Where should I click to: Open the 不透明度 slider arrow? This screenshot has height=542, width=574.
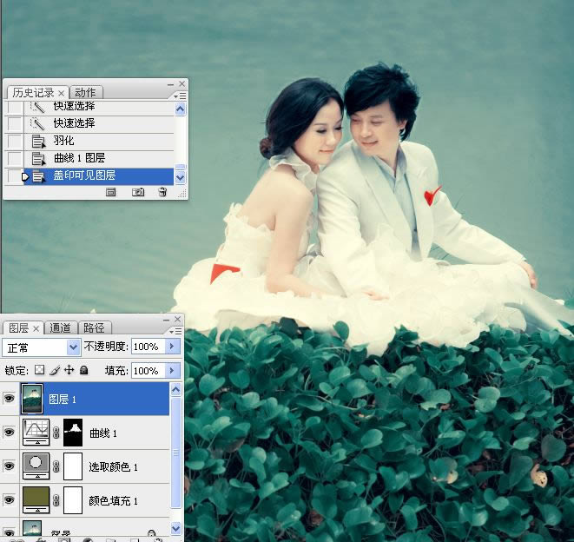click(171, 347)
